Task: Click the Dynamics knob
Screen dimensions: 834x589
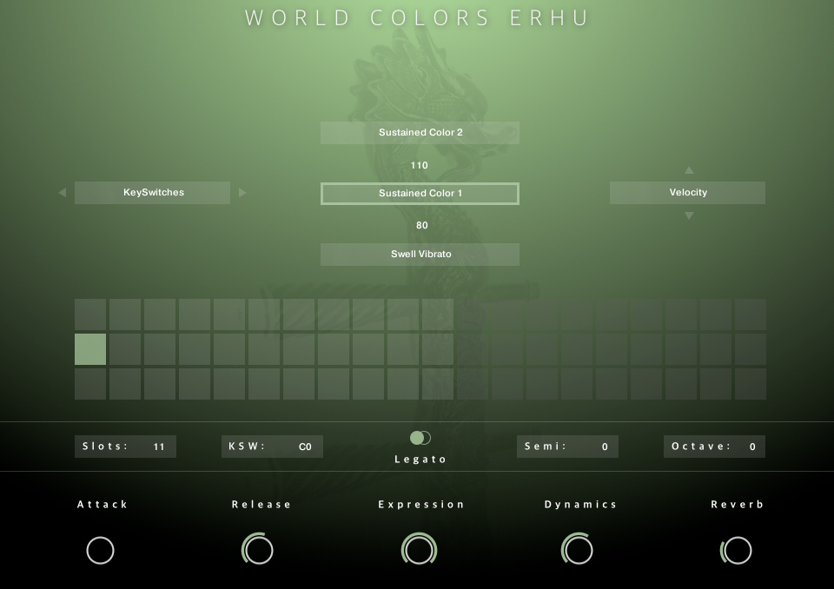Action: (578, 550)
